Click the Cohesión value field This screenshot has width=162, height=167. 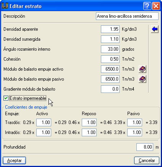(x=110, y=59)
